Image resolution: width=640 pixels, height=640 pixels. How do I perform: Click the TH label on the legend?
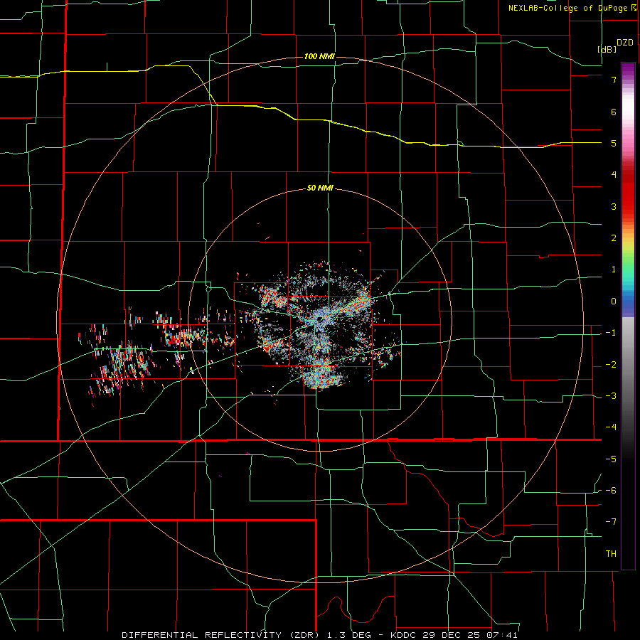point(611,554)
